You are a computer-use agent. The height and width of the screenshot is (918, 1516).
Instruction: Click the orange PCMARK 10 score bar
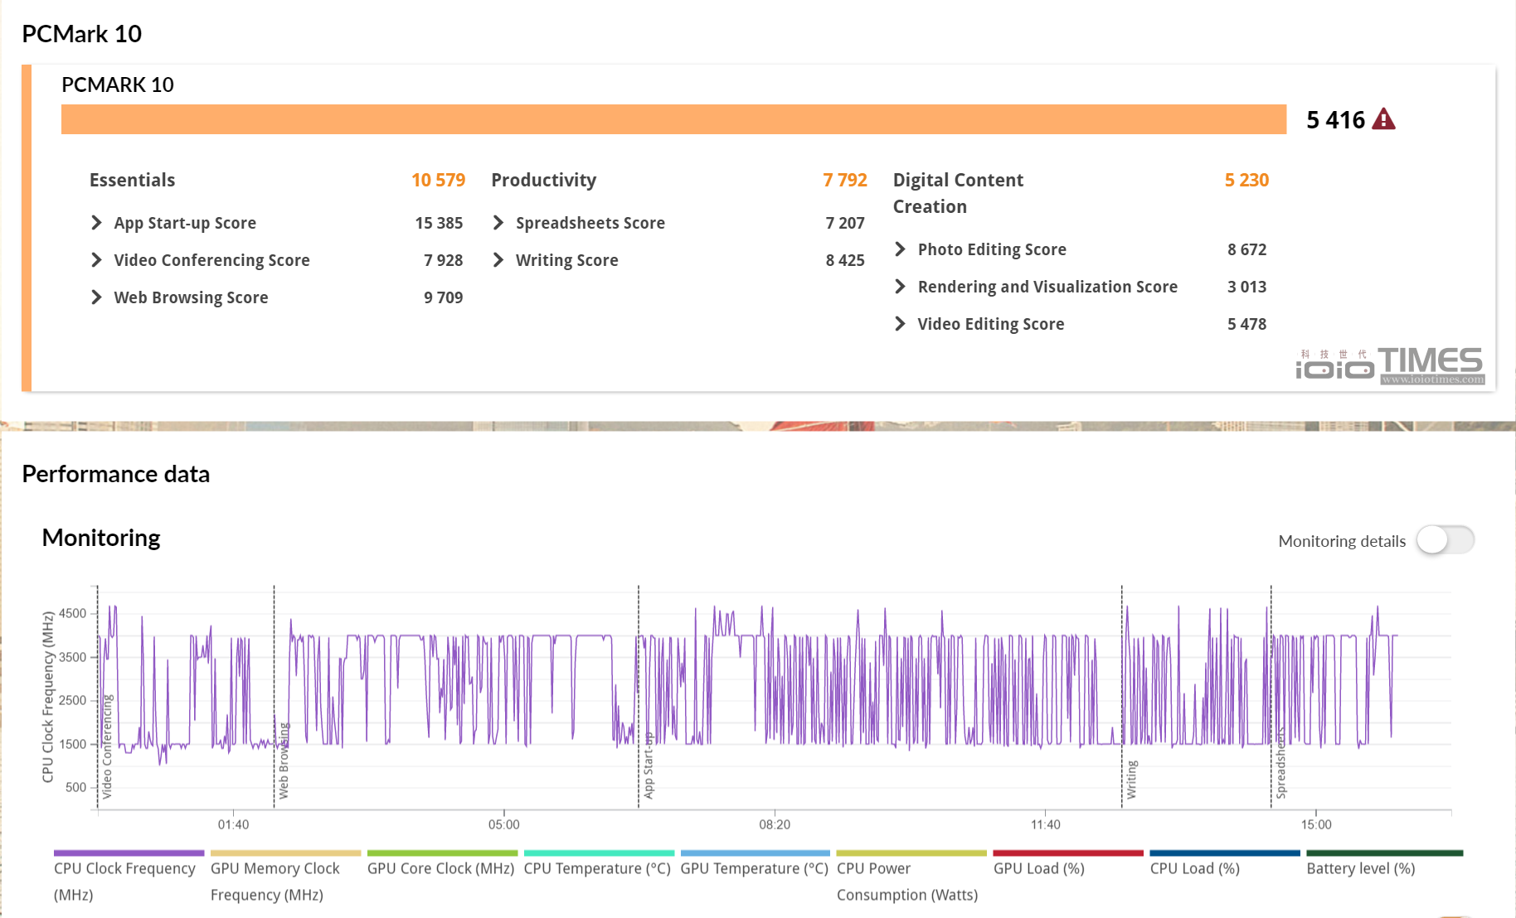click(673, 119)
